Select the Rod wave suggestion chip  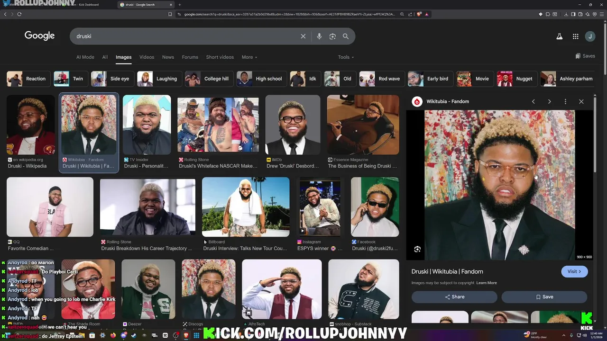click(x=382, y=79)
